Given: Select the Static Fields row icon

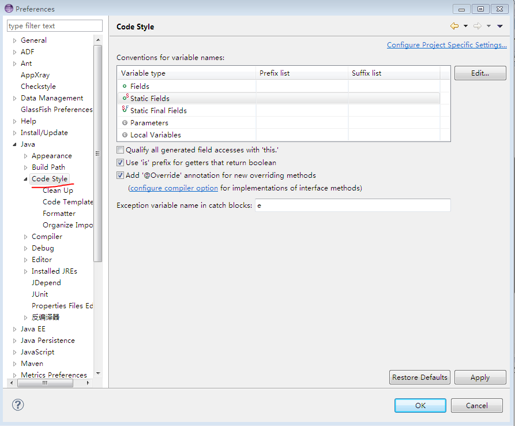Looking at the screenshot, I should [x=126, y=98].
